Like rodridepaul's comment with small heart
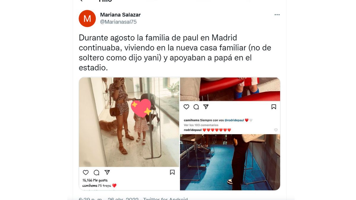 coord(276,130)
